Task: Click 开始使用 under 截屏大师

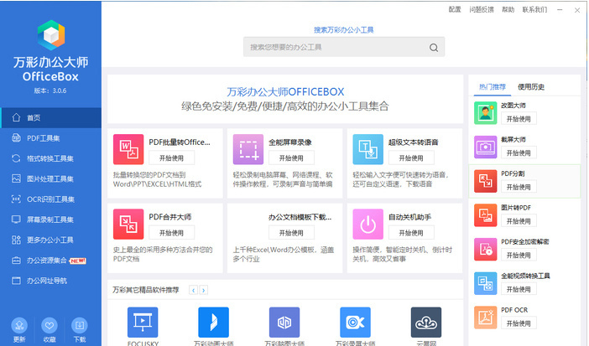Action: pos(519,152)
